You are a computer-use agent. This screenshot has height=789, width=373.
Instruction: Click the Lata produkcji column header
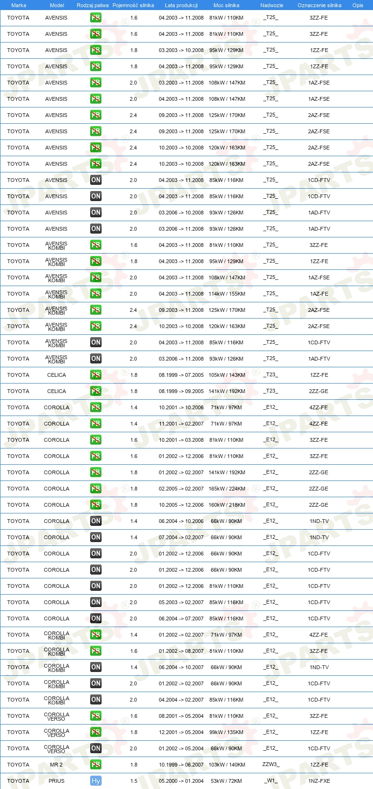click(181, 5)
